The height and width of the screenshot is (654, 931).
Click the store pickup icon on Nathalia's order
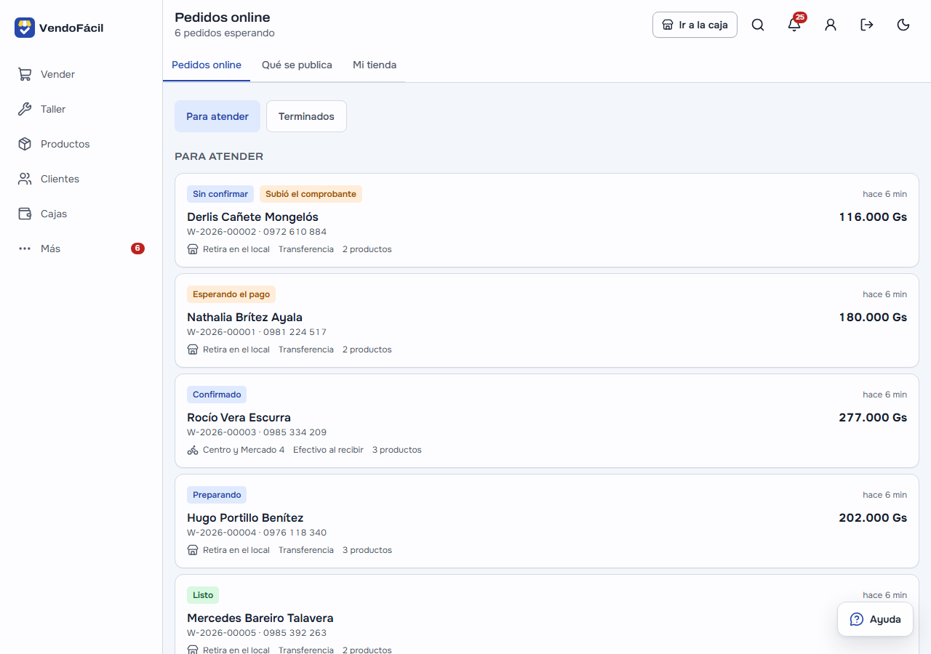click(193, 350)
